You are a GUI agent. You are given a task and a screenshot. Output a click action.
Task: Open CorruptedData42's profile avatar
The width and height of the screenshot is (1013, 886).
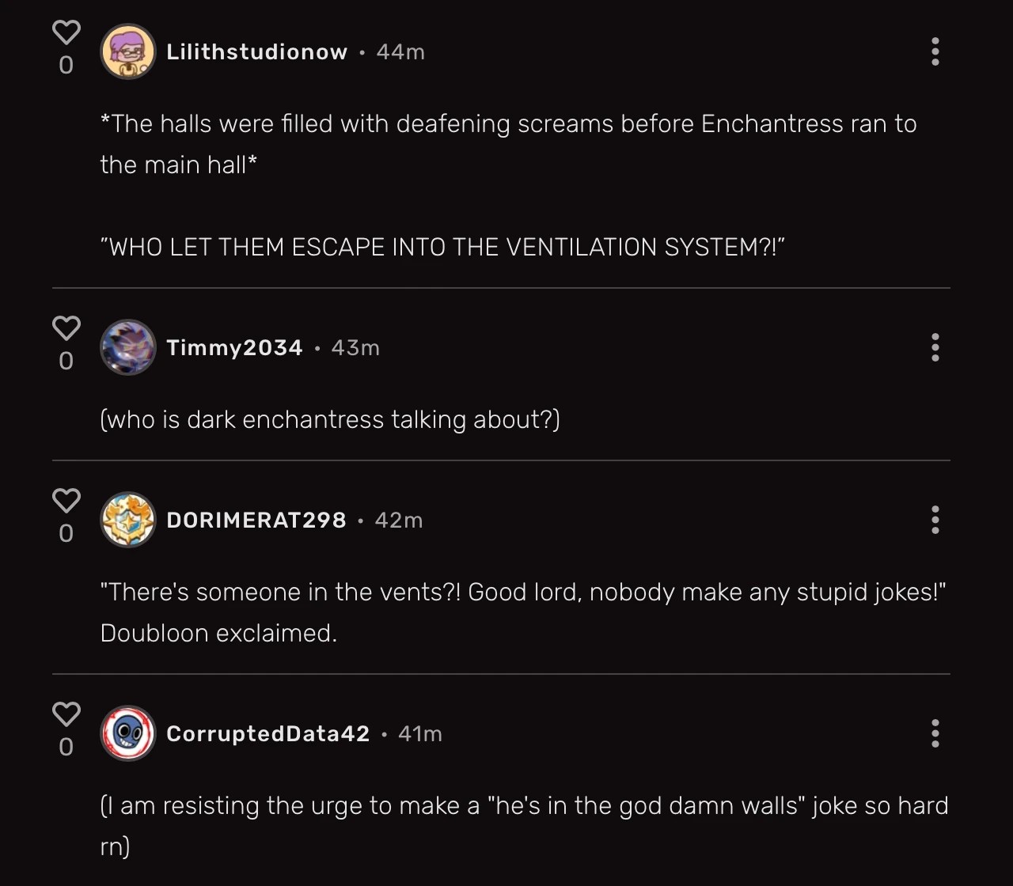[x=127, y=733]
